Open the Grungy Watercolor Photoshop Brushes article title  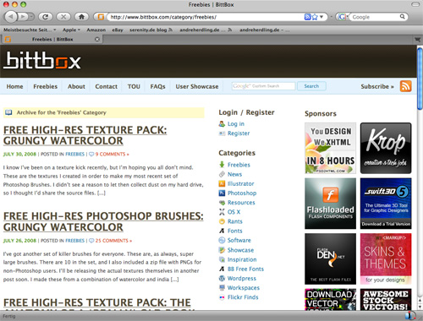click(x=103, y=221)
